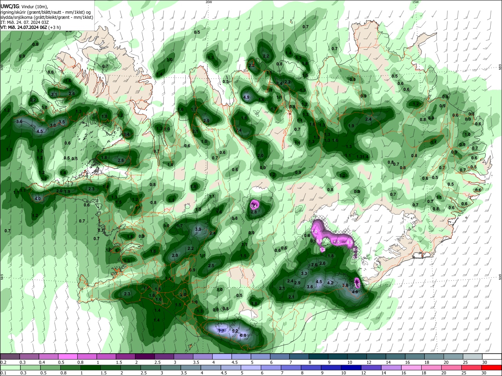Choose the light pink 16 swatch in lower legend
This screenshot has height=376, width=502.
tap(411, 367)
